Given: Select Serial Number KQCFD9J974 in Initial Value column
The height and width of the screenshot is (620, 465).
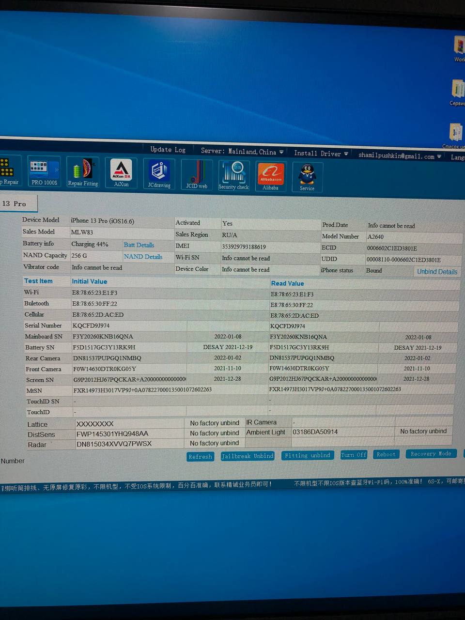Looking at the screenshot, I should click(x=91, y=325).
